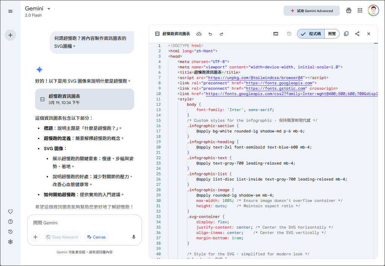Activate the microphone voice input
385x266 pixels.
133,237
